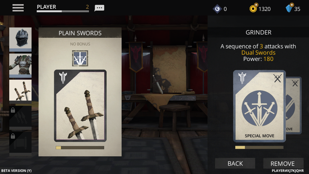Screen dimensions: 309x174
Task: Tap the locked scroll magic slot
Action: point(20,144)
